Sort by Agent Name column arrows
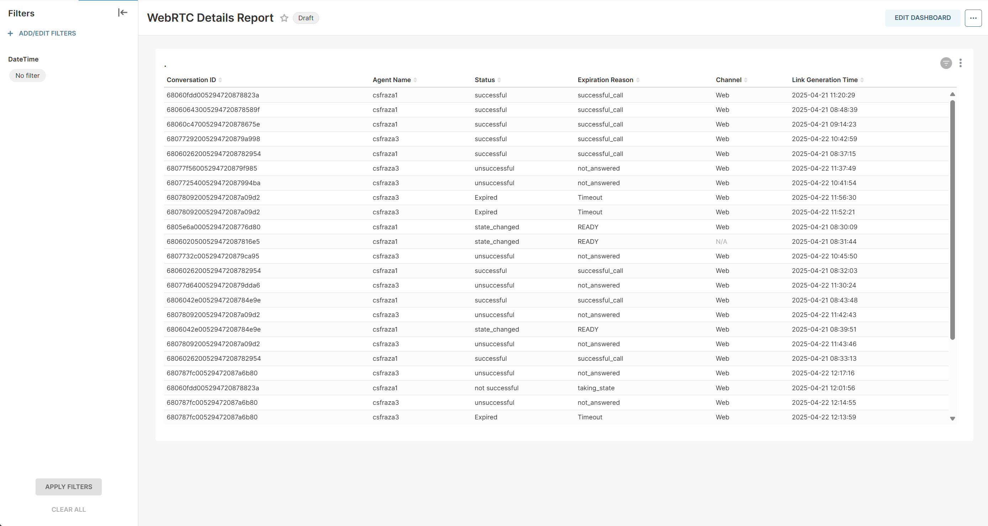Screen dimensions: 988x526 click(x=415, y=80)
